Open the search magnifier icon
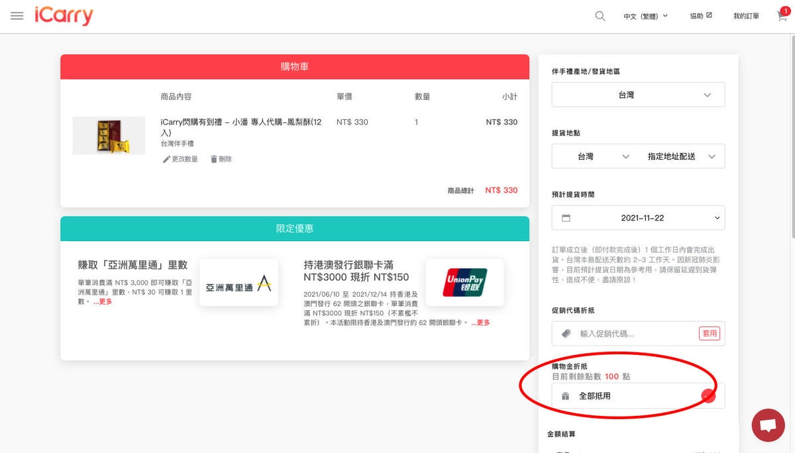The width and height of the screenshot is (795, 453). [600, 16]
